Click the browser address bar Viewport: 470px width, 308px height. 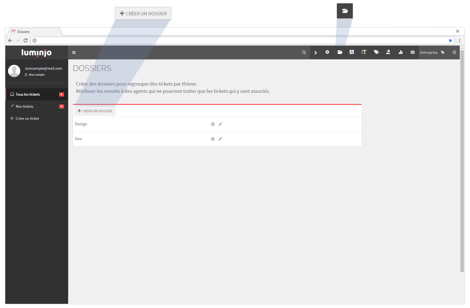239,40
